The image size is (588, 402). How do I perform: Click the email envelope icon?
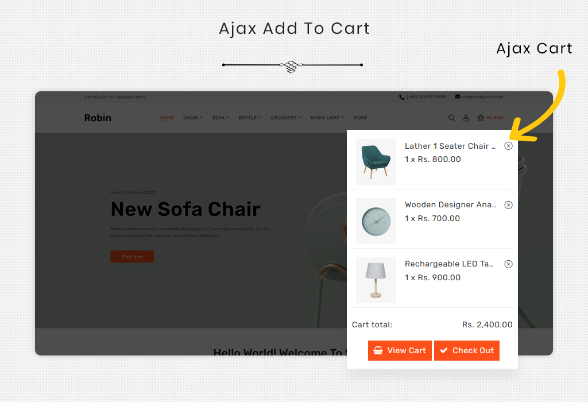[x=458, y=97]
